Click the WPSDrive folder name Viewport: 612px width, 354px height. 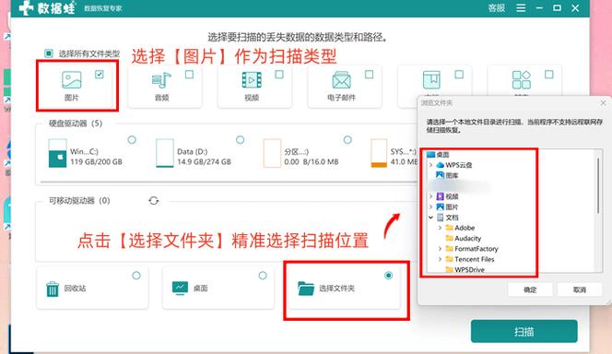point(469,270)
